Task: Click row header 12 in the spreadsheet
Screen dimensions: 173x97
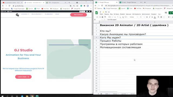Action: pos(97,58)
